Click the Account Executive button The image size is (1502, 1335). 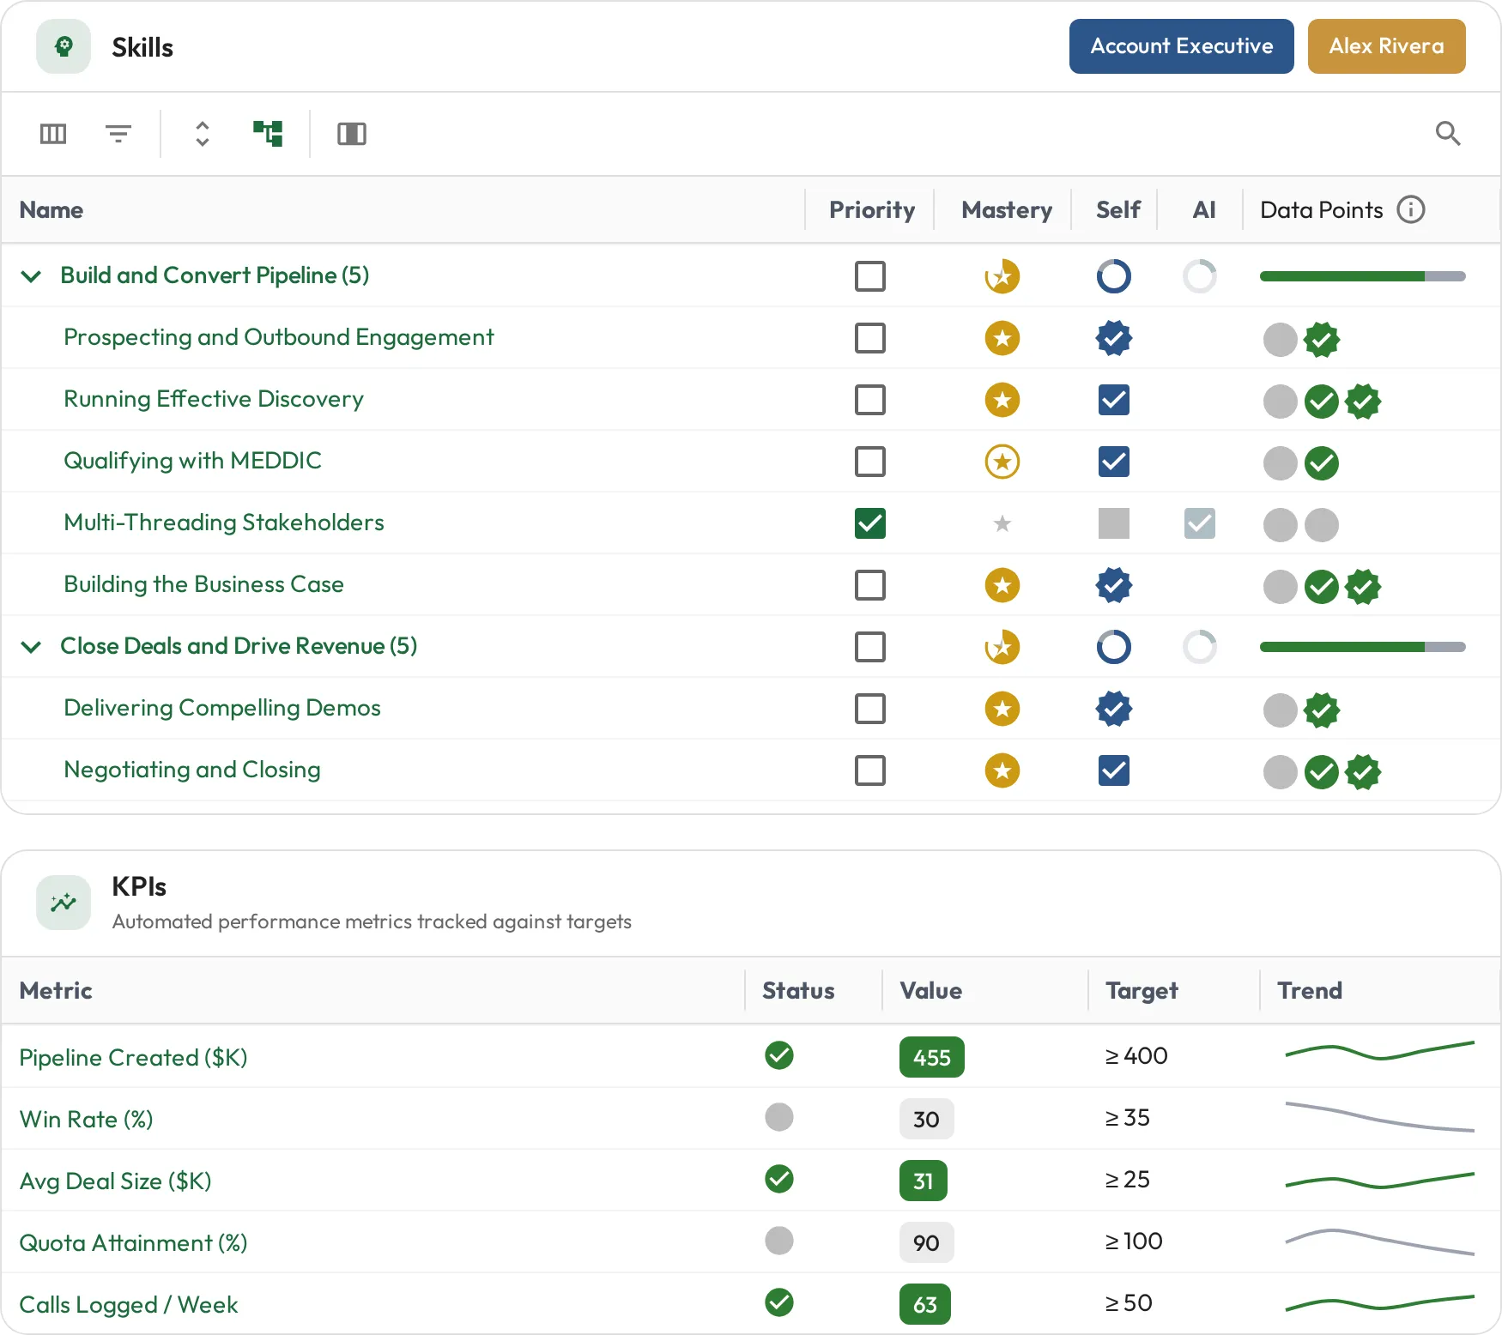point(1181,46)
